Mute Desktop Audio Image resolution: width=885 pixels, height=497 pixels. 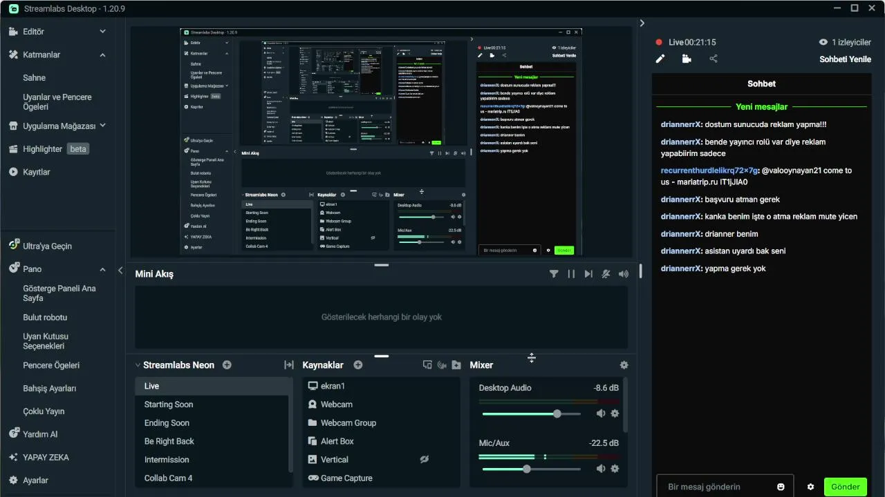click(x=601, y=413)
